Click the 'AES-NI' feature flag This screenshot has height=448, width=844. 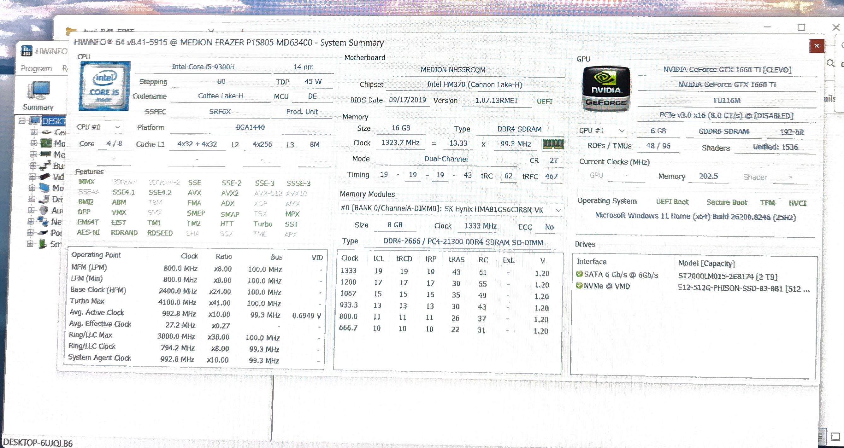pyautogui.click(x=88, y=232)
